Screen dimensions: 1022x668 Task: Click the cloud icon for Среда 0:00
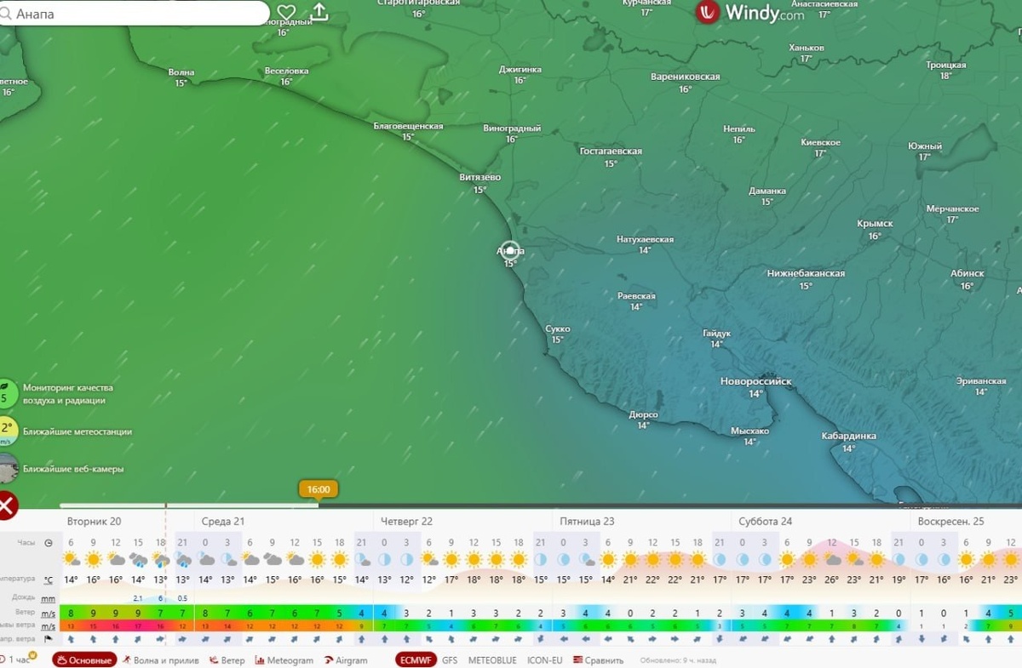(x=205, y=560)
